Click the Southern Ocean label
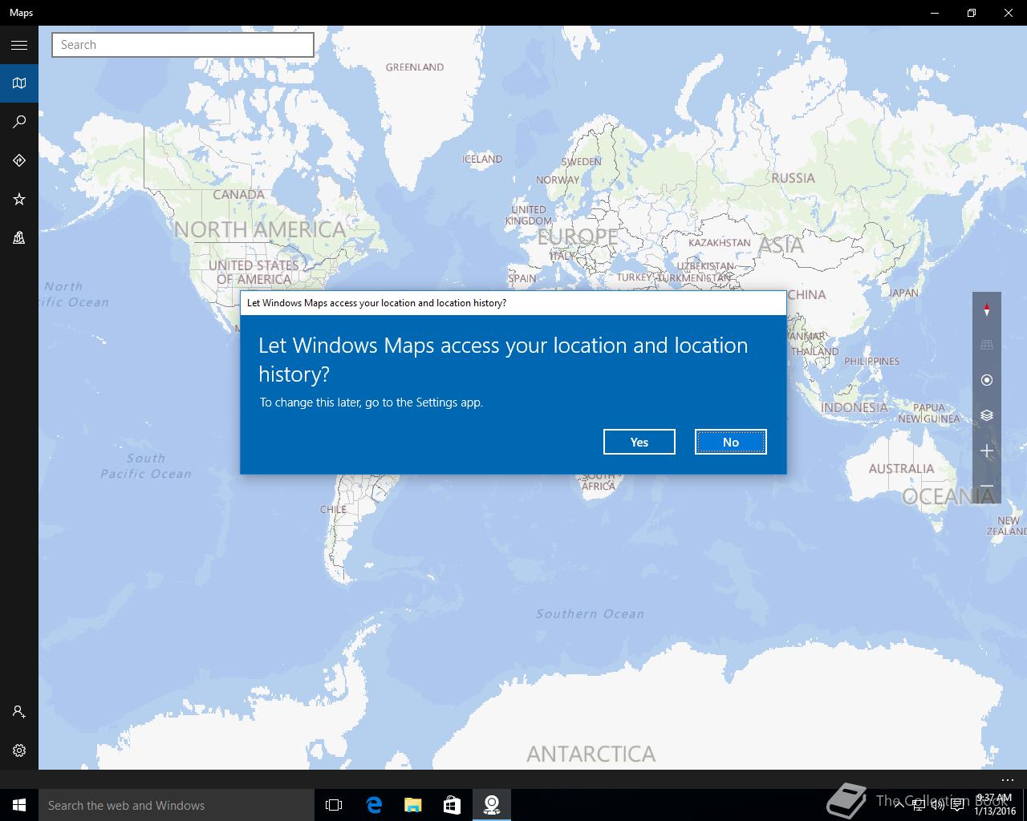This screenshot has height=821, width=1027. click(591, 613)
